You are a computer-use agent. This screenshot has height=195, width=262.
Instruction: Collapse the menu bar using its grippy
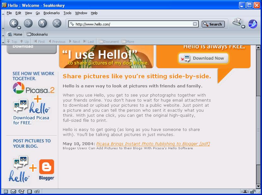tap(3, 13)
